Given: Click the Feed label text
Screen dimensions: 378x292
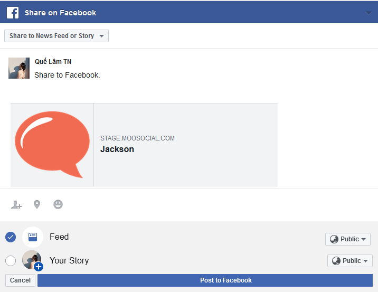Looking at the screenshot, I should coord(59,237).
